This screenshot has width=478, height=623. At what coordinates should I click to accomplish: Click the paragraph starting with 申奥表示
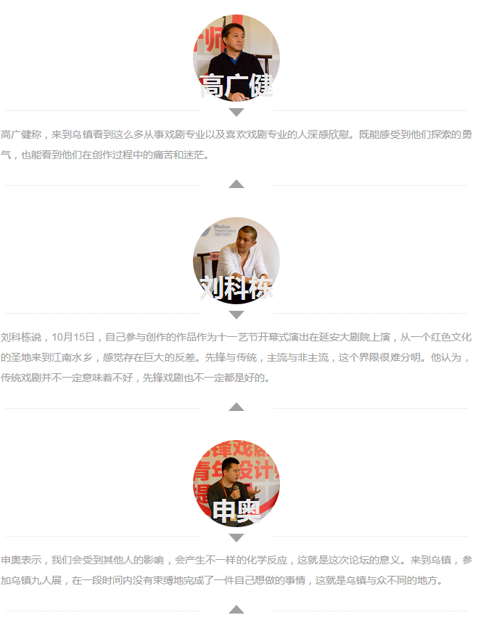coord(236,570)
